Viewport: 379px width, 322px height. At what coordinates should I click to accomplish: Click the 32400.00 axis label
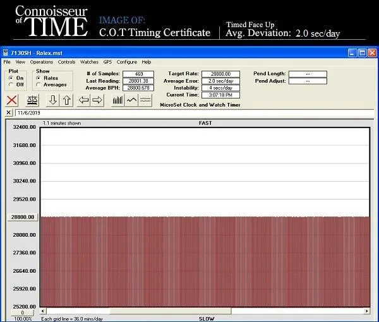pyautogui.click(x=24, y=127)
